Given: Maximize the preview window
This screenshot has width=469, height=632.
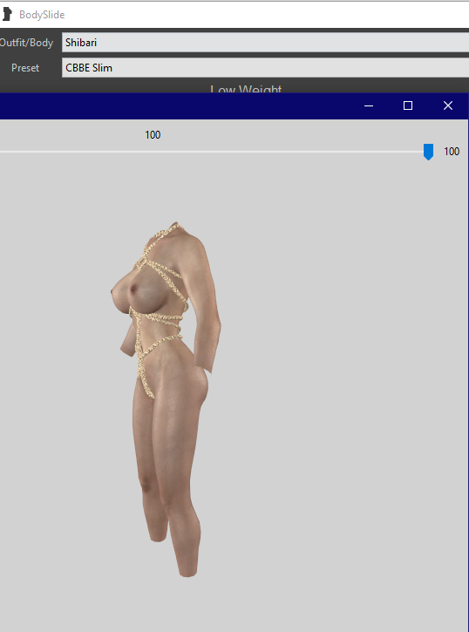Looking at the screenshot, I should (408, 106).
